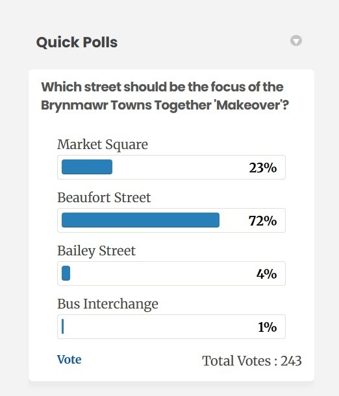This screenshot has height=396, width=339.
Task: Click the Market Square blue progress bar
Action: pos(87,167)
